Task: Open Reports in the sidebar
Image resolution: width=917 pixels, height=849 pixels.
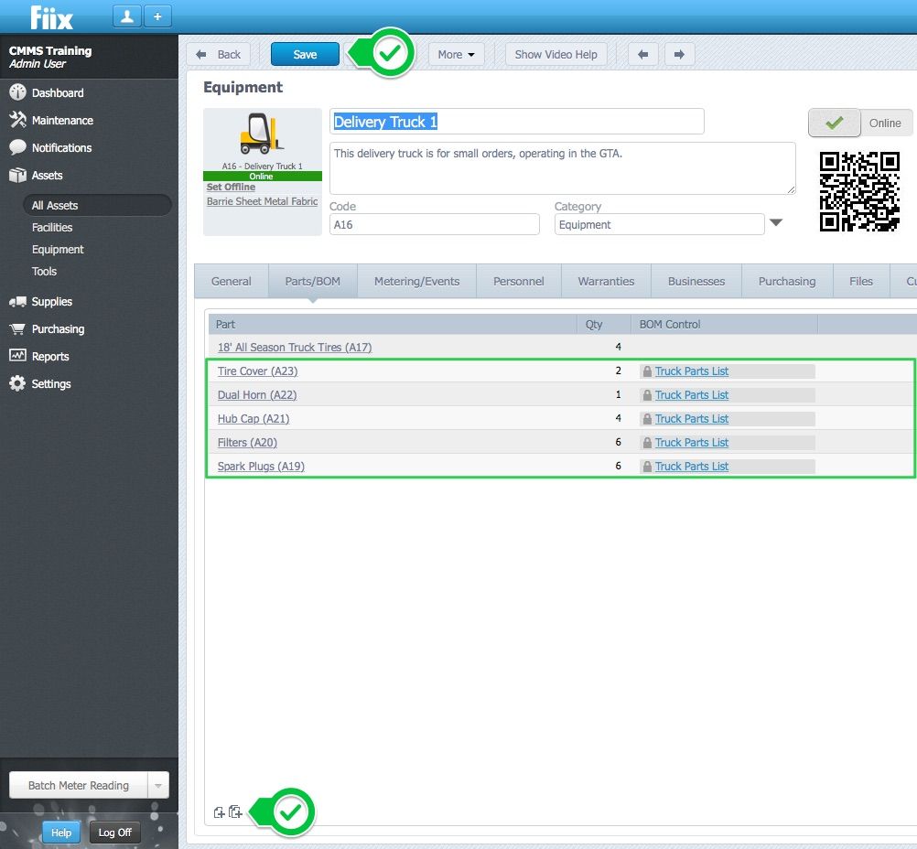Action: coord(49,356)
